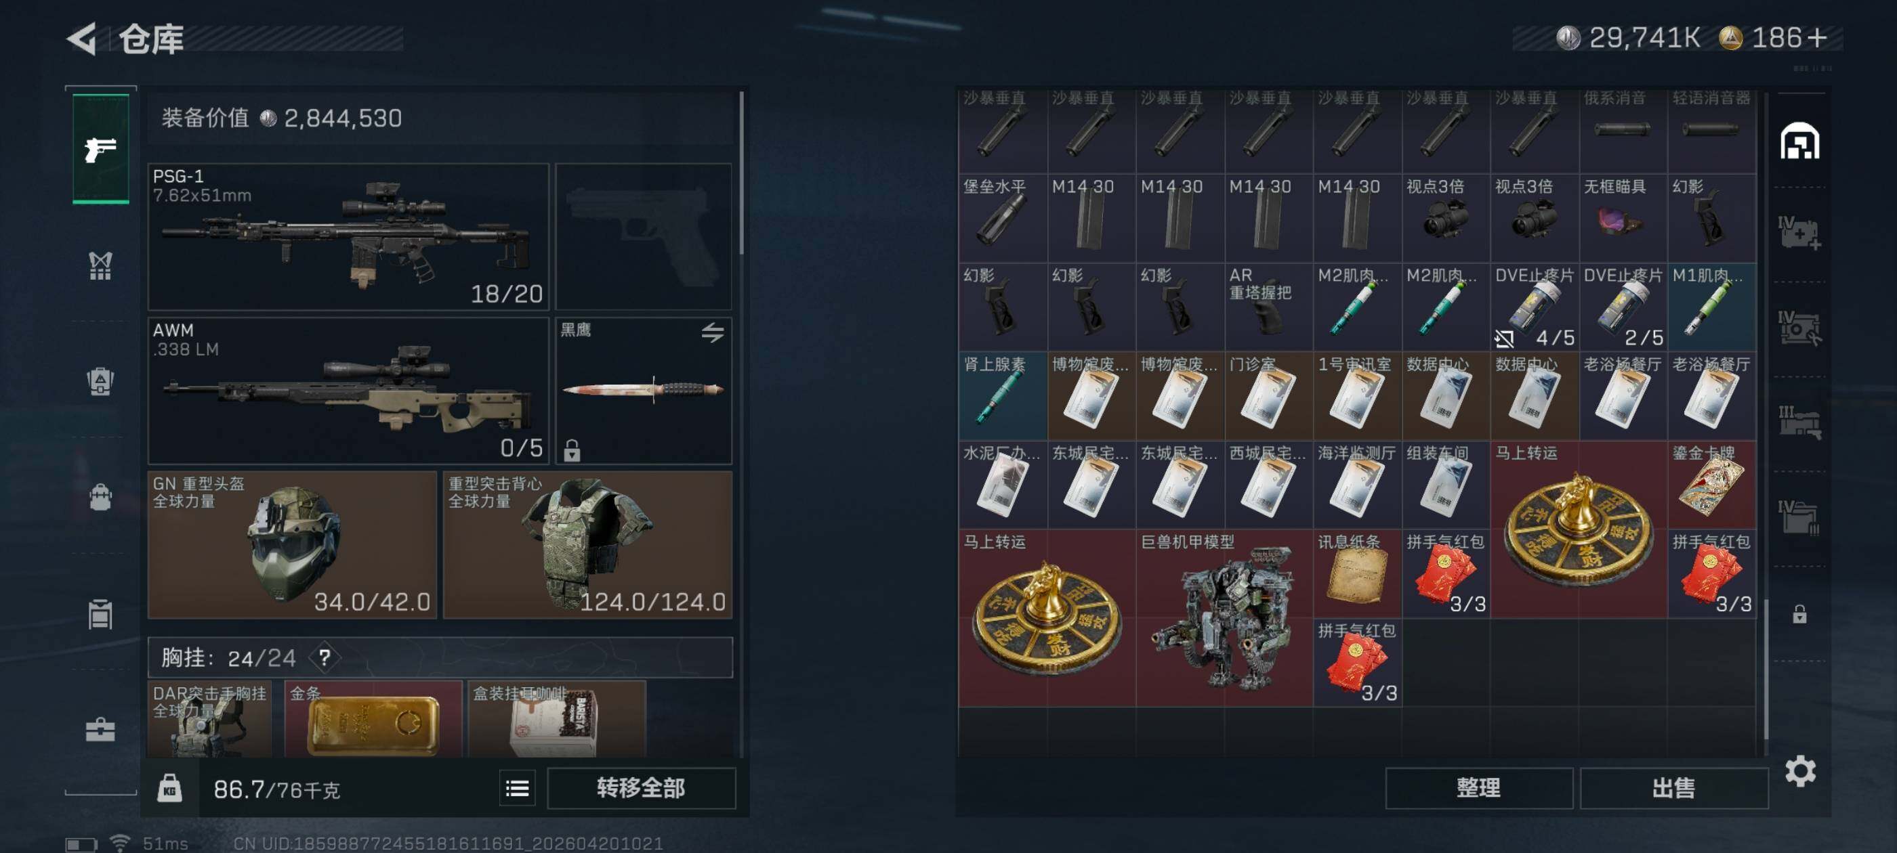Screen dimensions: 1897x853
Task: Click the swap arrows on 黑鹰 knife slot
Action: tap(712, 332)
